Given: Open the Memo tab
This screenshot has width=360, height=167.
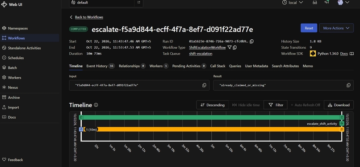Looking at the screenshot, I should pyautogui.click(x=308, y=66).
